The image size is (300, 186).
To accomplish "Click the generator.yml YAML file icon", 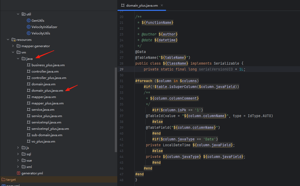I will 19,173.
